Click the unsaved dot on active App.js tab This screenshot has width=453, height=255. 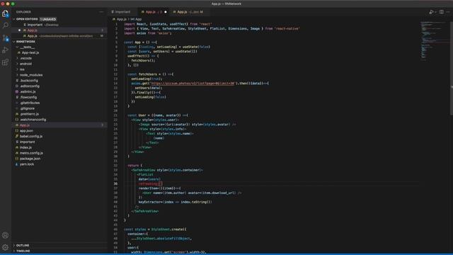[x=166, y=12]
